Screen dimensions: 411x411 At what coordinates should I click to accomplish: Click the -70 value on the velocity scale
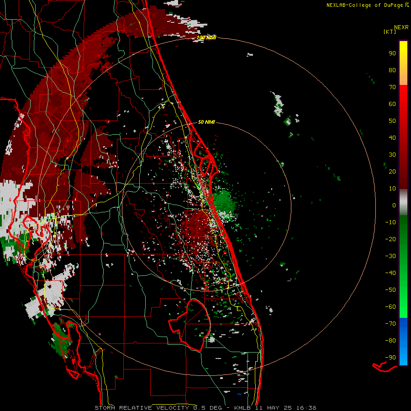[x=390, y=324]
